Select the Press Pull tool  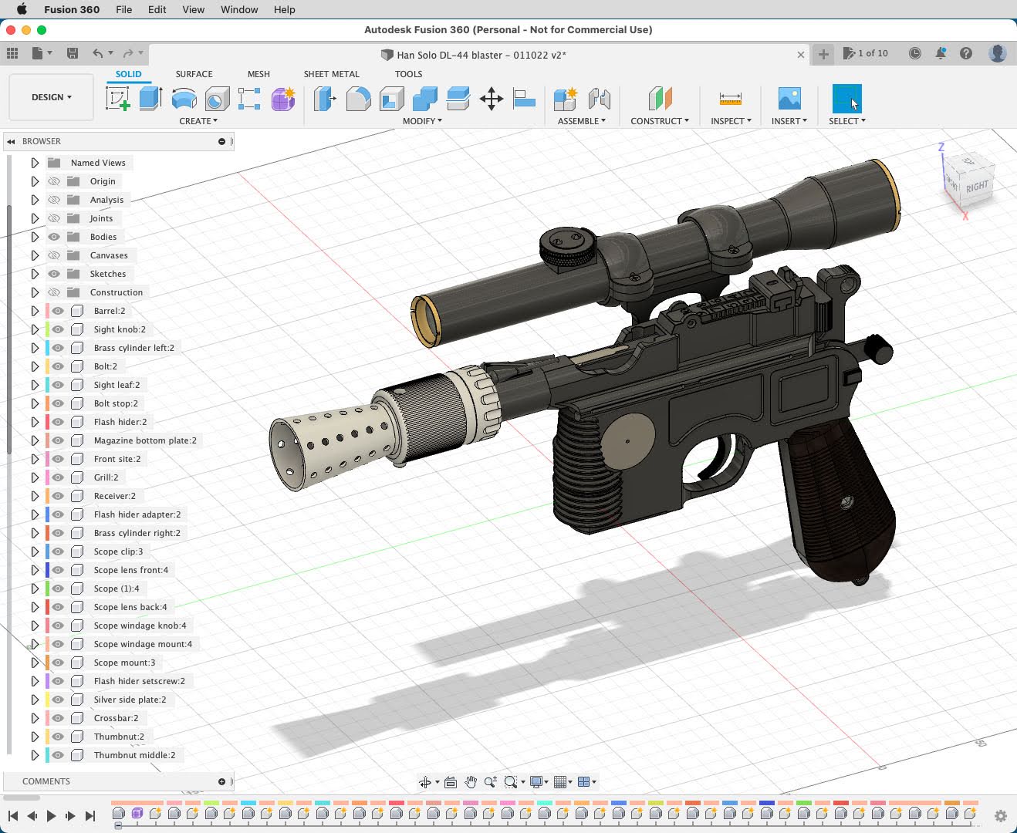pyautogui.click(x=325, y=99)
